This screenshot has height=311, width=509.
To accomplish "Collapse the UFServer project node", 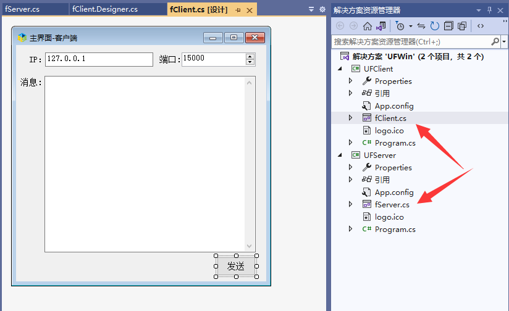I will [339, 155].
